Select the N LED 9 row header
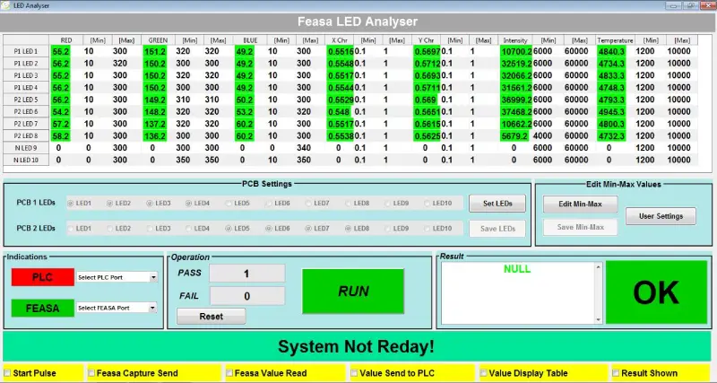The height and width of the screenshot is (383, 717). click(x=26, y=148)
